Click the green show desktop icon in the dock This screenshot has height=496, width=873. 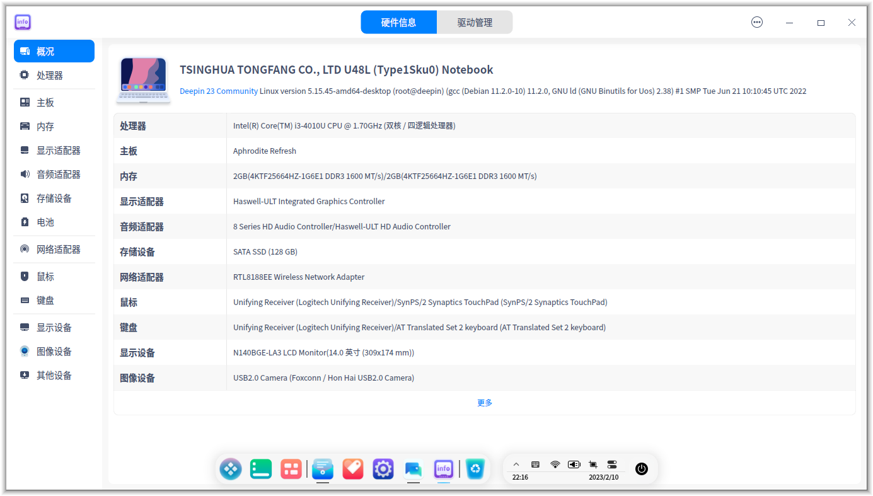click(260, 468)
